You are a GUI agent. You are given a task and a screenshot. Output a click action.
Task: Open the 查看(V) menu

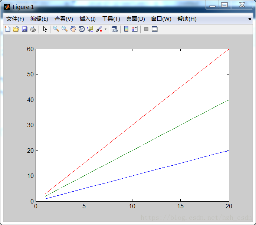coord(64,19)
